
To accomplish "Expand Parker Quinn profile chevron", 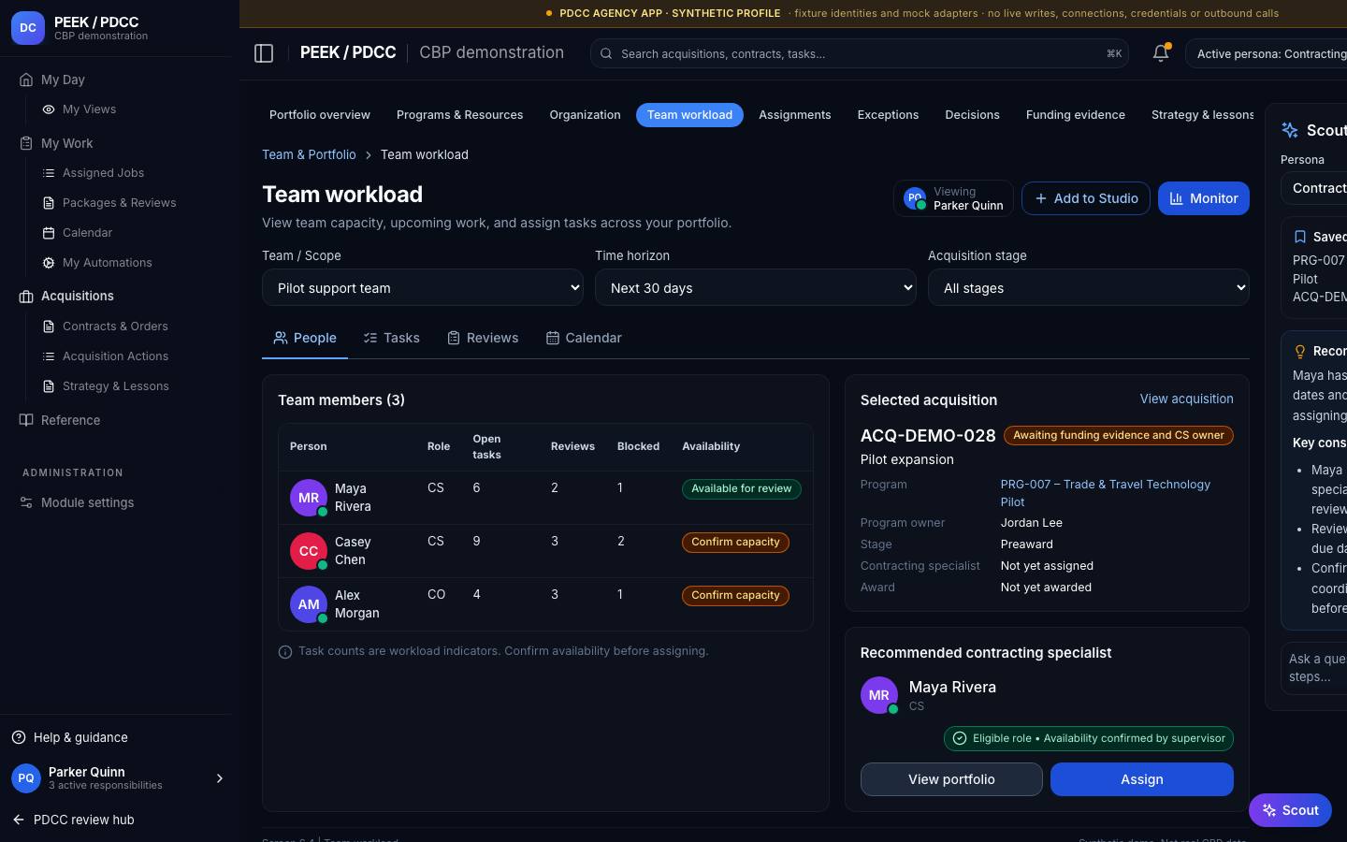I will (220, 778).
